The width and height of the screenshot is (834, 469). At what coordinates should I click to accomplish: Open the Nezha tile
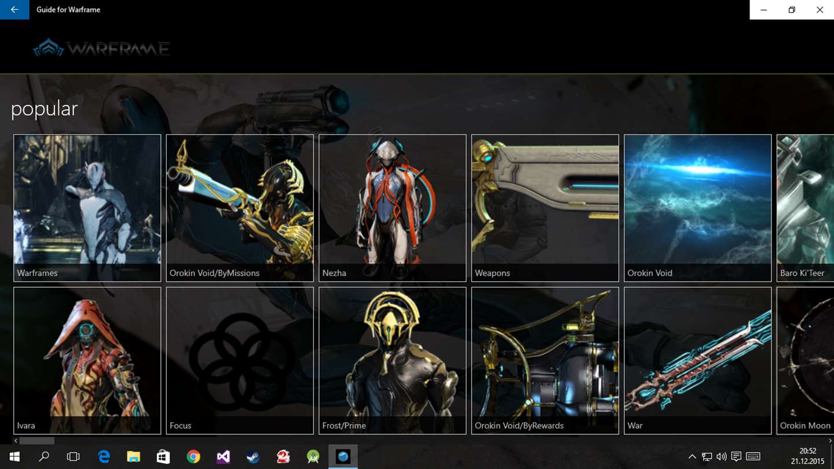click(x=393, y=208)
